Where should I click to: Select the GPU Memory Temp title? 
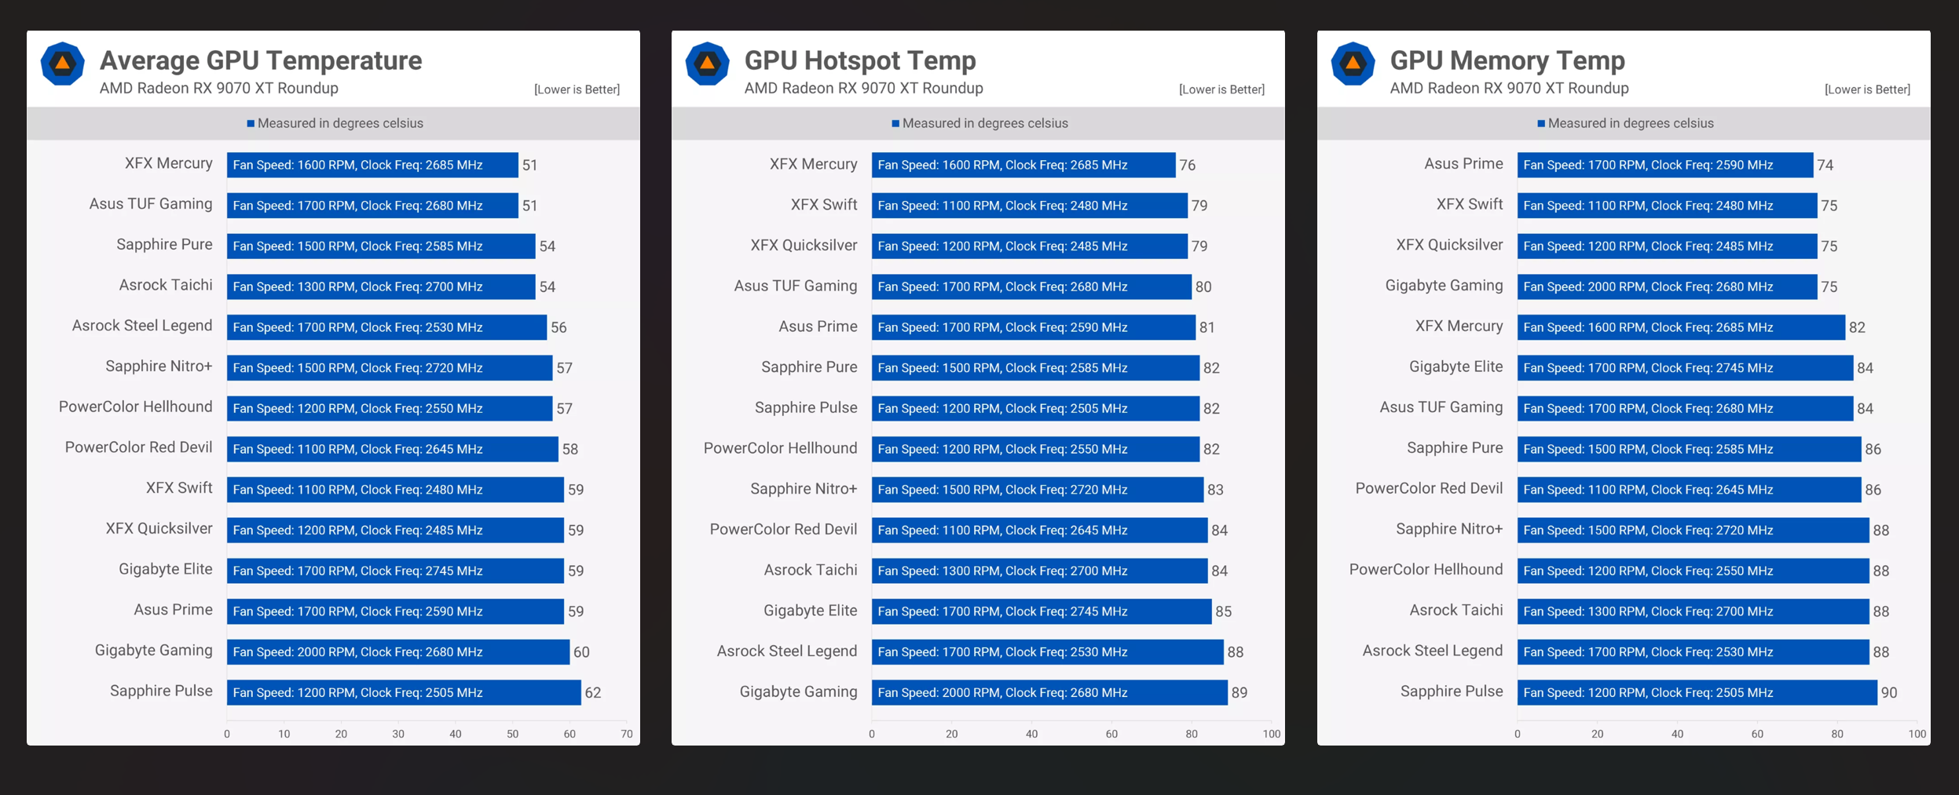[x=1507, y=60]
